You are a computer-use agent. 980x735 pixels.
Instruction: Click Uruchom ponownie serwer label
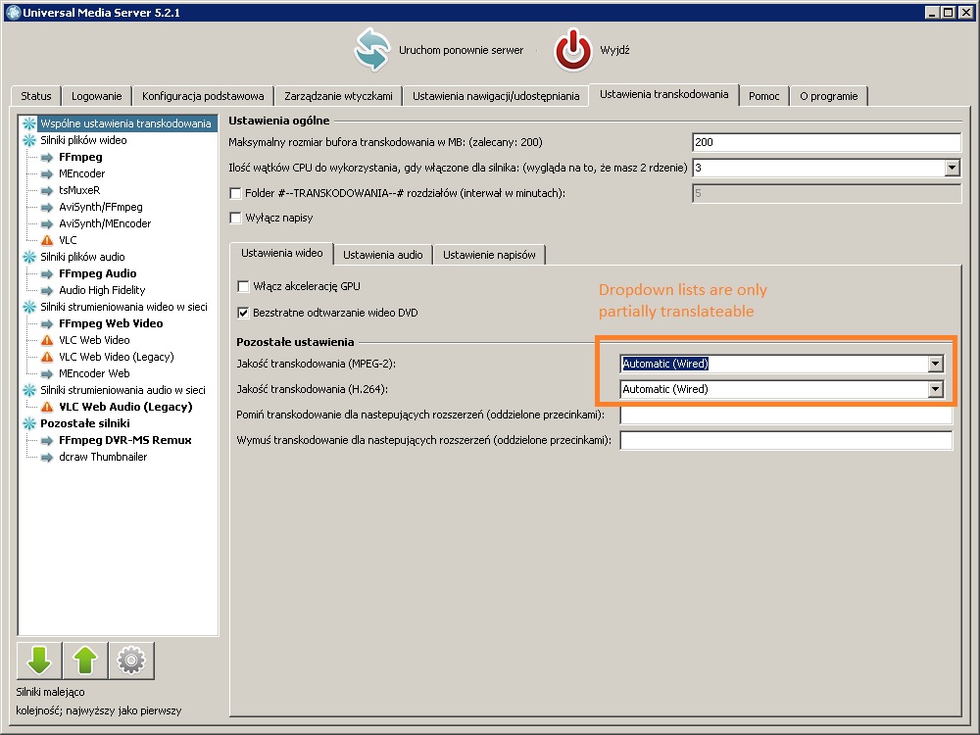[462, 50]
